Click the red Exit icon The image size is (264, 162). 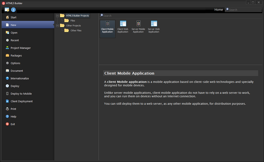[x=7, y=124]
